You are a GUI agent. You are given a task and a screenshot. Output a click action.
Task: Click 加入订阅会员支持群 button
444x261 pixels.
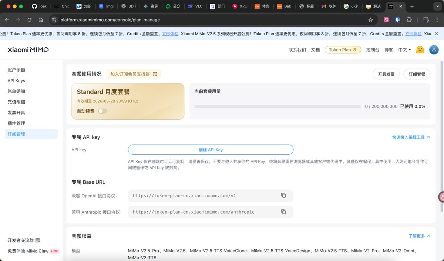point(134,74)
